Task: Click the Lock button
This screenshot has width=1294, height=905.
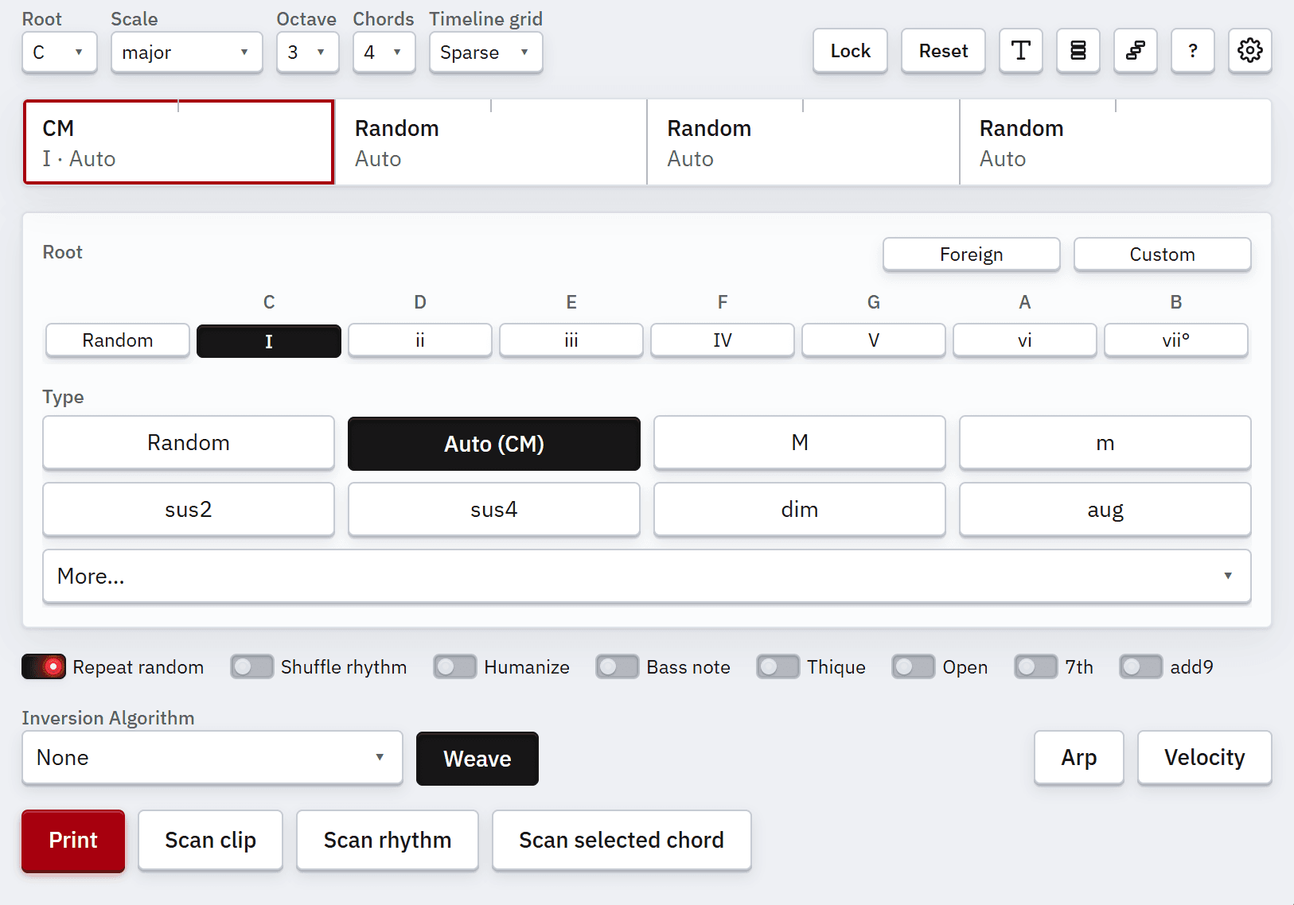Action: [851, 51]
